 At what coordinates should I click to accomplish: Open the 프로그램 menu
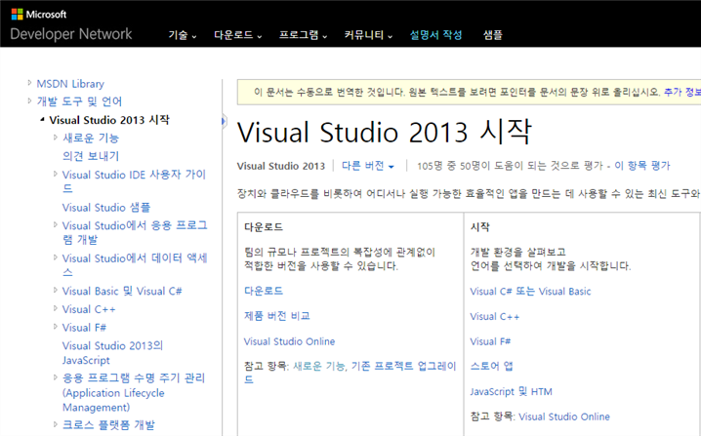pos(303,35)
